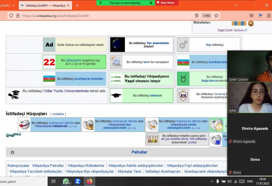Click the diploma and graduation cap icon

(x=14, y=95)
